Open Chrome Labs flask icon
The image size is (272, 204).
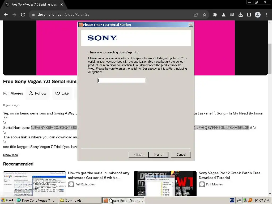pyautogui.click(x=224, y=15)
